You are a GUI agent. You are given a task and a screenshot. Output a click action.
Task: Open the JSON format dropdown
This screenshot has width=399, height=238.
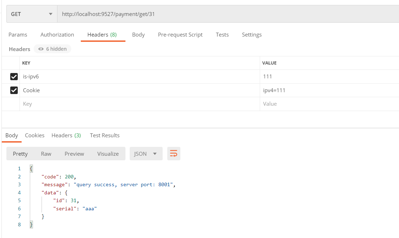pos(146,154)
